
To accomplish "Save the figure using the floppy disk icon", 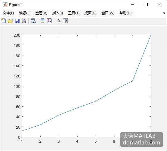I will (x=17, y=21).
